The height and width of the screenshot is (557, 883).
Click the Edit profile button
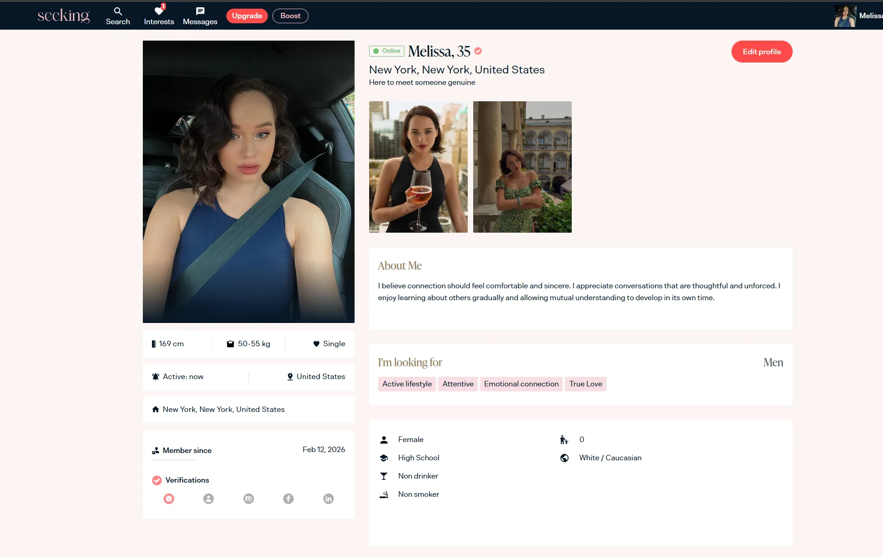click(762, 52)
